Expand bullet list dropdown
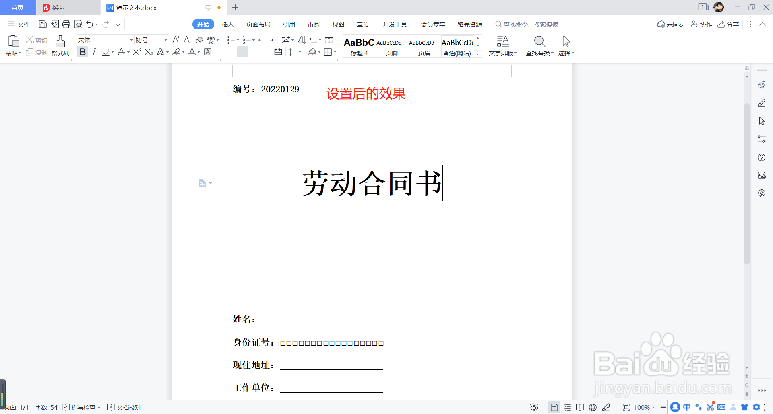Viewport: 773px width, 414px height. [x=238, y=40]
